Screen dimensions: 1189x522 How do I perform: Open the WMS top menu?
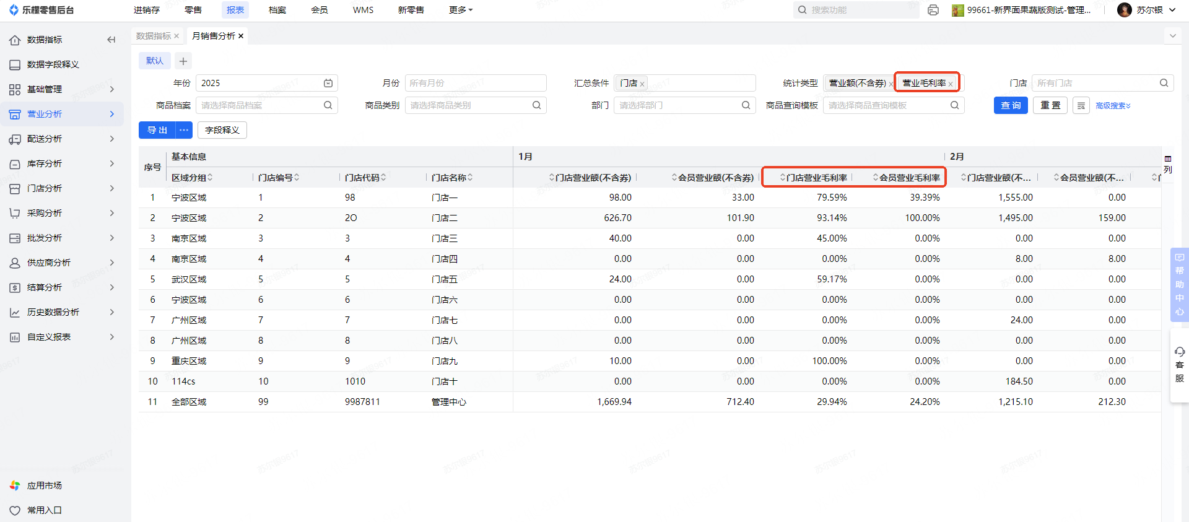point(363,10)
